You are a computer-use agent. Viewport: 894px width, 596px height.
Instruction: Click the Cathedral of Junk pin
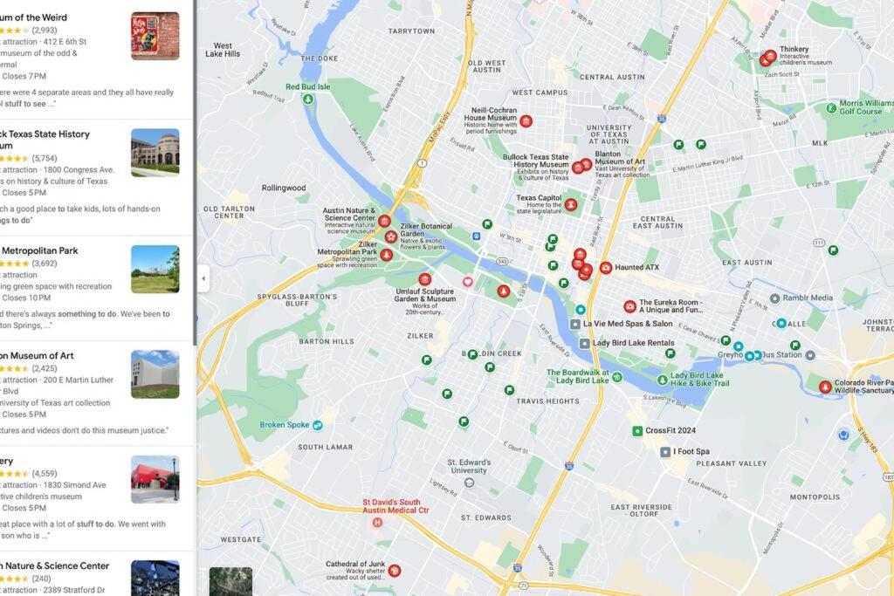tap(394, 571)
